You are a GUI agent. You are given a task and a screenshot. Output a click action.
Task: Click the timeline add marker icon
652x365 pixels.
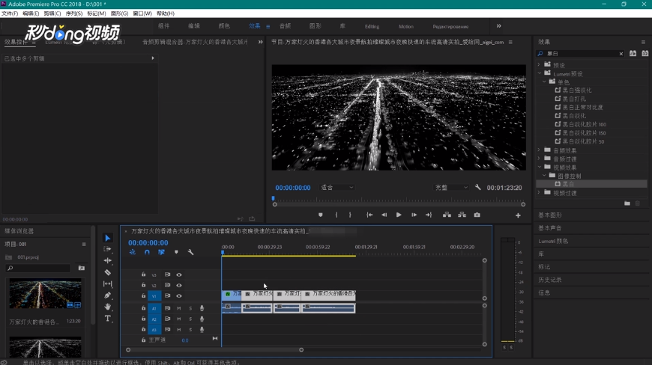point(176,252)
